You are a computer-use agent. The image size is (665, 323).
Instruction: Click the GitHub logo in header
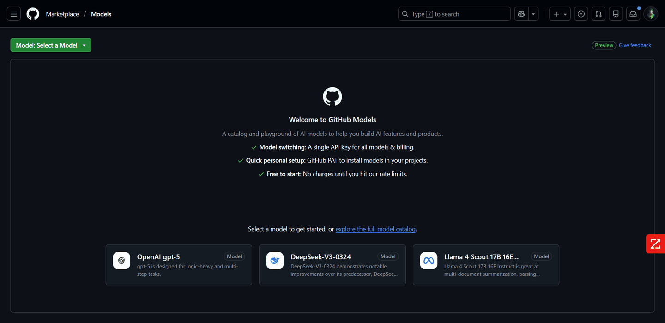(33, 14)
